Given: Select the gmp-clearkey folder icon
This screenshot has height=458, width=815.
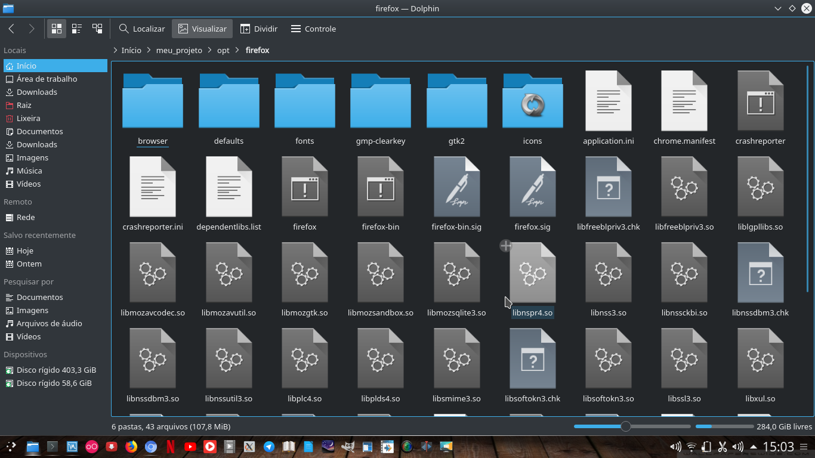Looking at the screenshot, I should pos(381,100).
